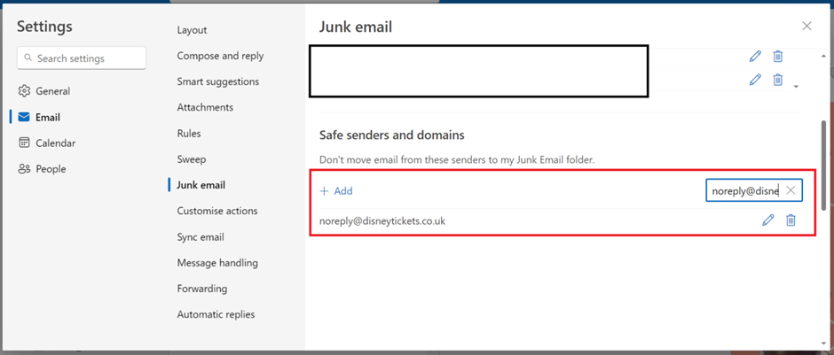Click the second row pencil edit icon
834x355 pixels.
[755, 81]
